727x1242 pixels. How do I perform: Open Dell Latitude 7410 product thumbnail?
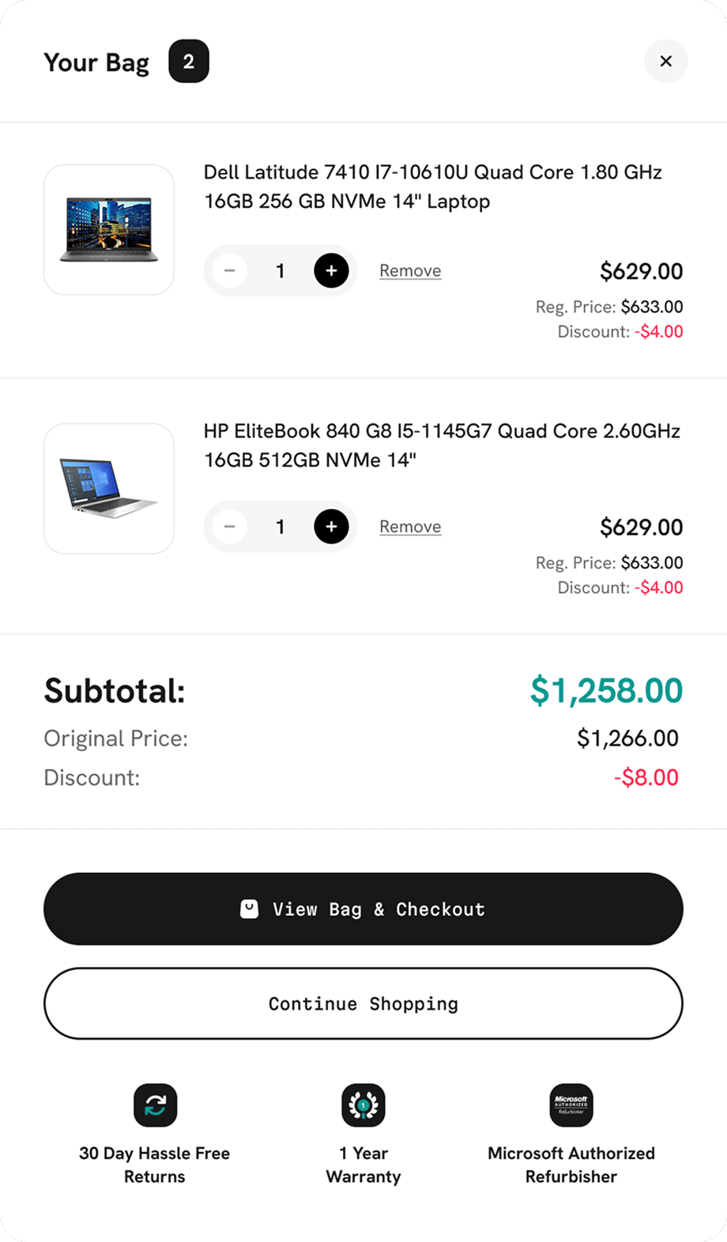pyautogui.click(x=109, y=230)
